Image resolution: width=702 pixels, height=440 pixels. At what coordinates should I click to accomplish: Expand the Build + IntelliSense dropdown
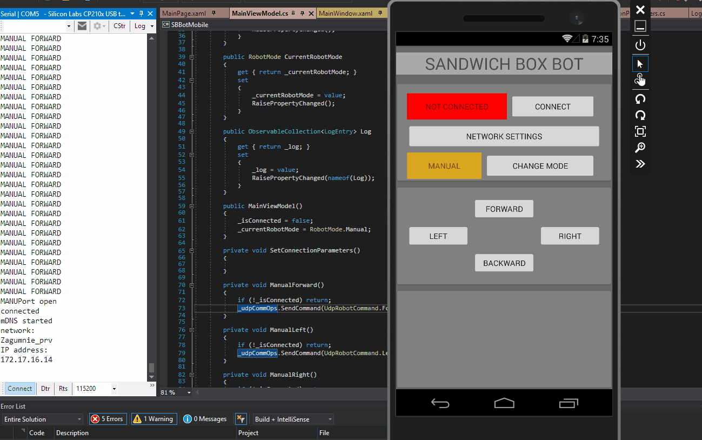coord(293,419)
